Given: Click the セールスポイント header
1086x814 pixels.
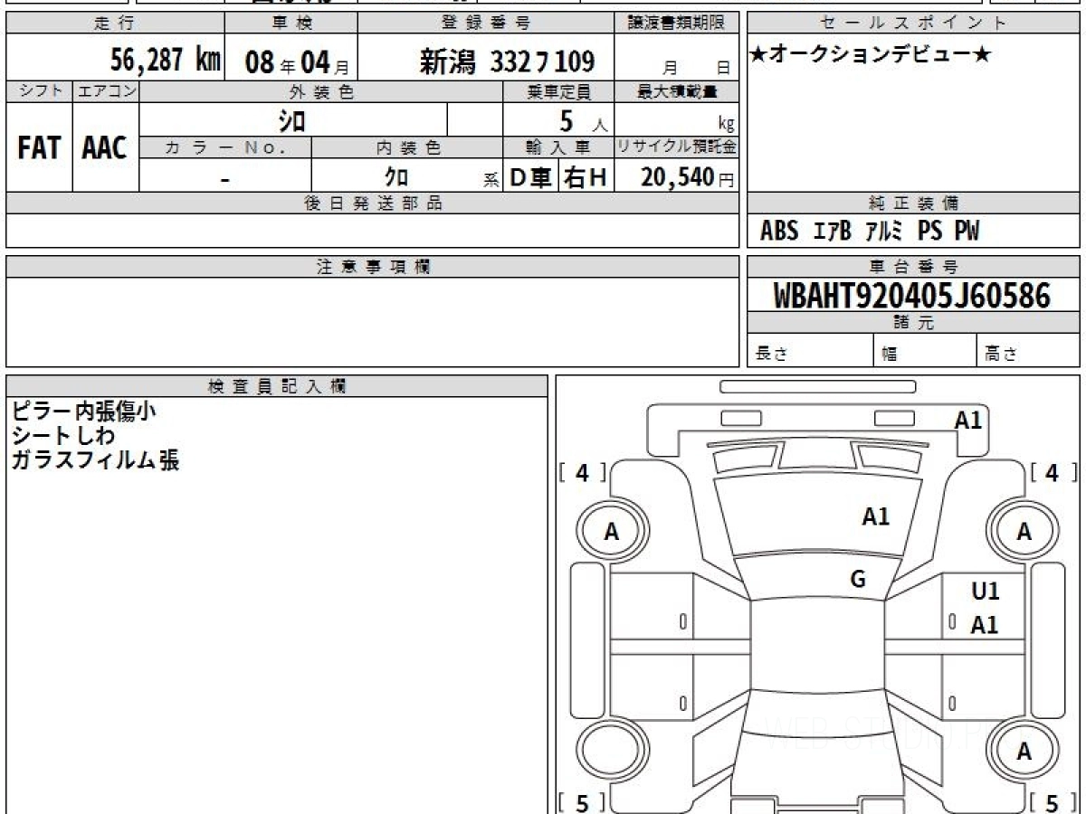Looking at the screenshot, I should point(913,24).
